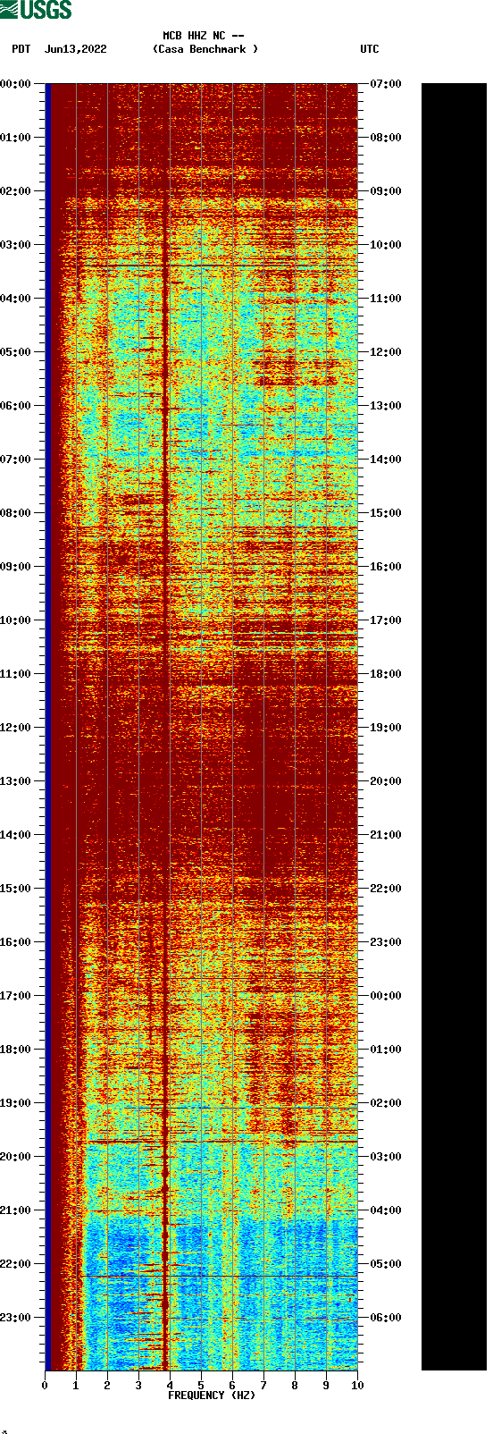Click UTC time label '22:00'
The image size is (493, 1442).
[x=386, y=889]
